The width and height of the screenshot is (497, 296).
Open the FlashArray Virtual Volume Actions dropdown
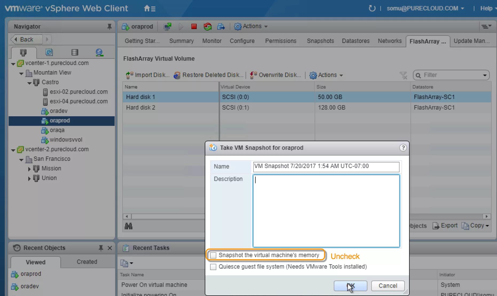[326, 75]
